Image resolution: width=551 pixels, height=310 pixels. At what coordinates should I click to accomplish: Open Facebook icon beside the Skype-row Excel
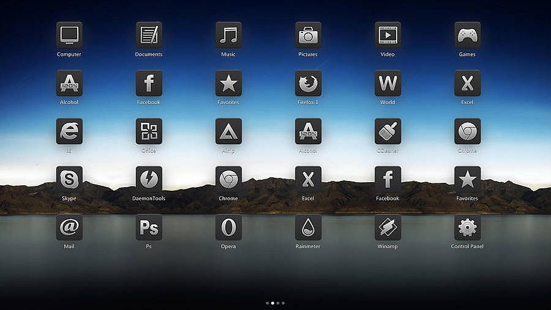(388, 179)
